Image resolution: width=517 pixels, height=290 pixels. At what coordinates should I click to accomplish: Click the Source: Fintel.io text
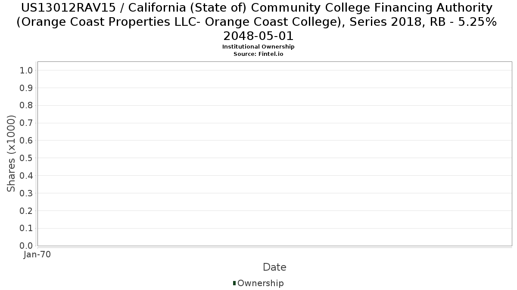[x=258, y=54]
